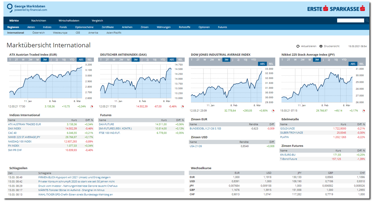Open the FIRMEN-BLICK-Hypoport headline
Viewport: 374px width, 201px height.
75,177
